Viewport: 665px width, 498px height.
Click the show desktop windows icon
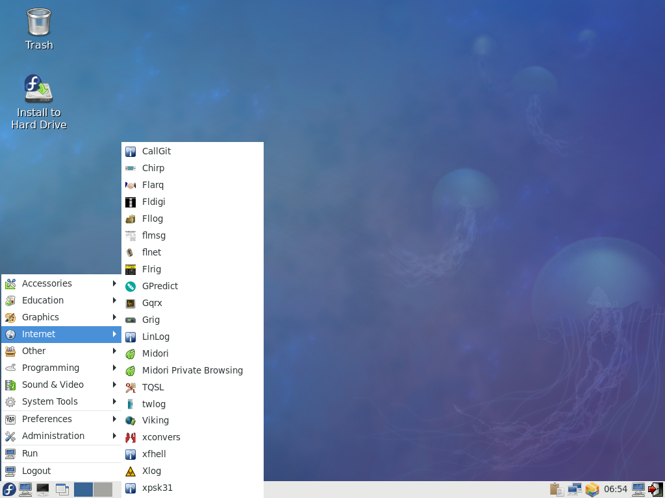click(62, 490)
